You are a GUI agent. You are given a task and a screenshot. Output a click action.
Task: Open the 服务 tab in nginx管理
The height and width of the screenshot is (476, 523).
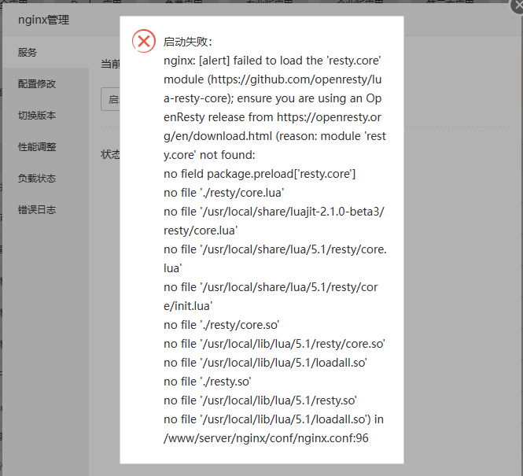click(x=46, y=53)
